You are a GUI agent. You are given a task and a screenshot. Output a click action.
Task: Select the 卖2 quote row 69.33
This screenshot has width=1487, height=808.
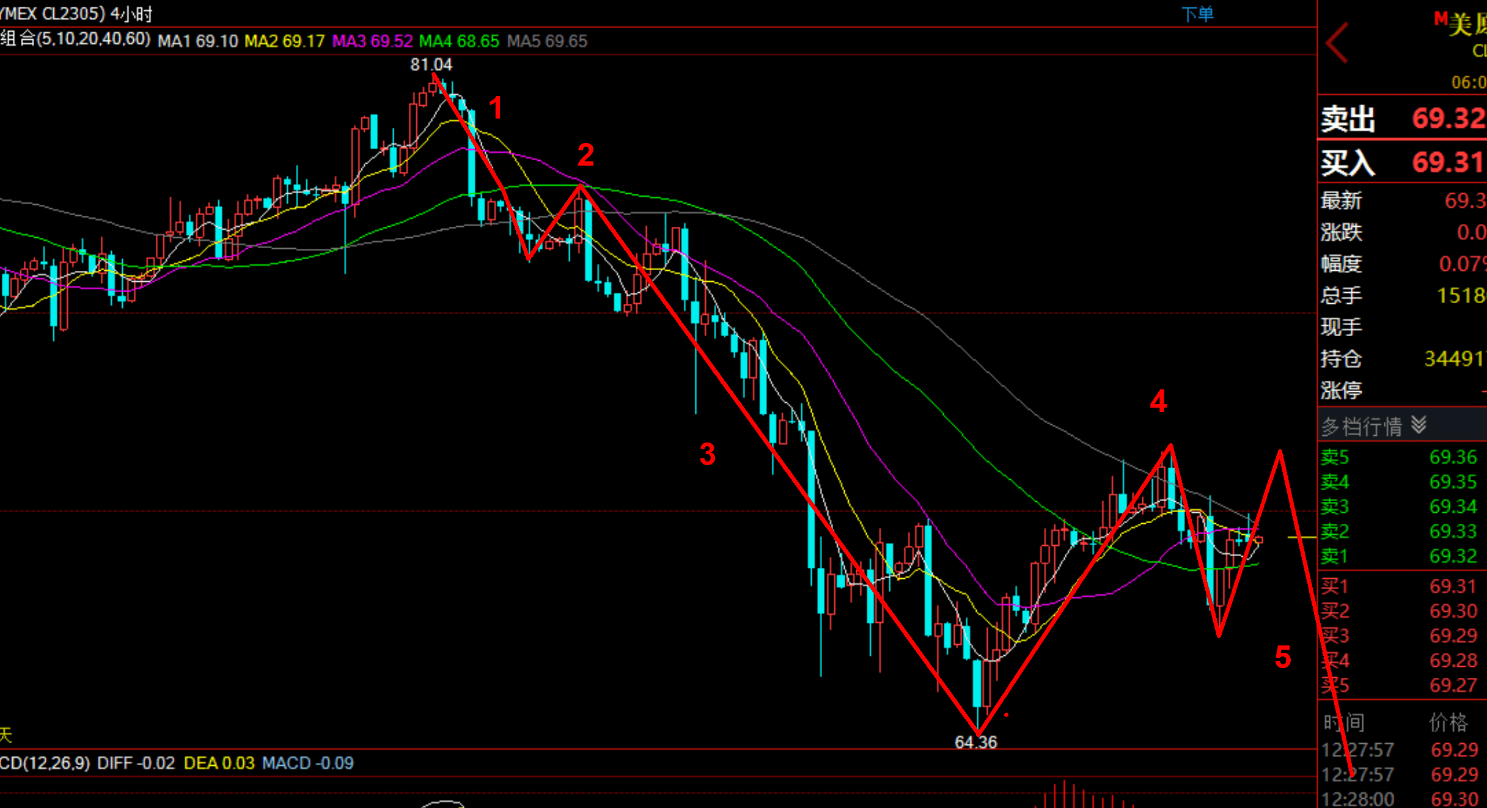(x=1403, y=531)
